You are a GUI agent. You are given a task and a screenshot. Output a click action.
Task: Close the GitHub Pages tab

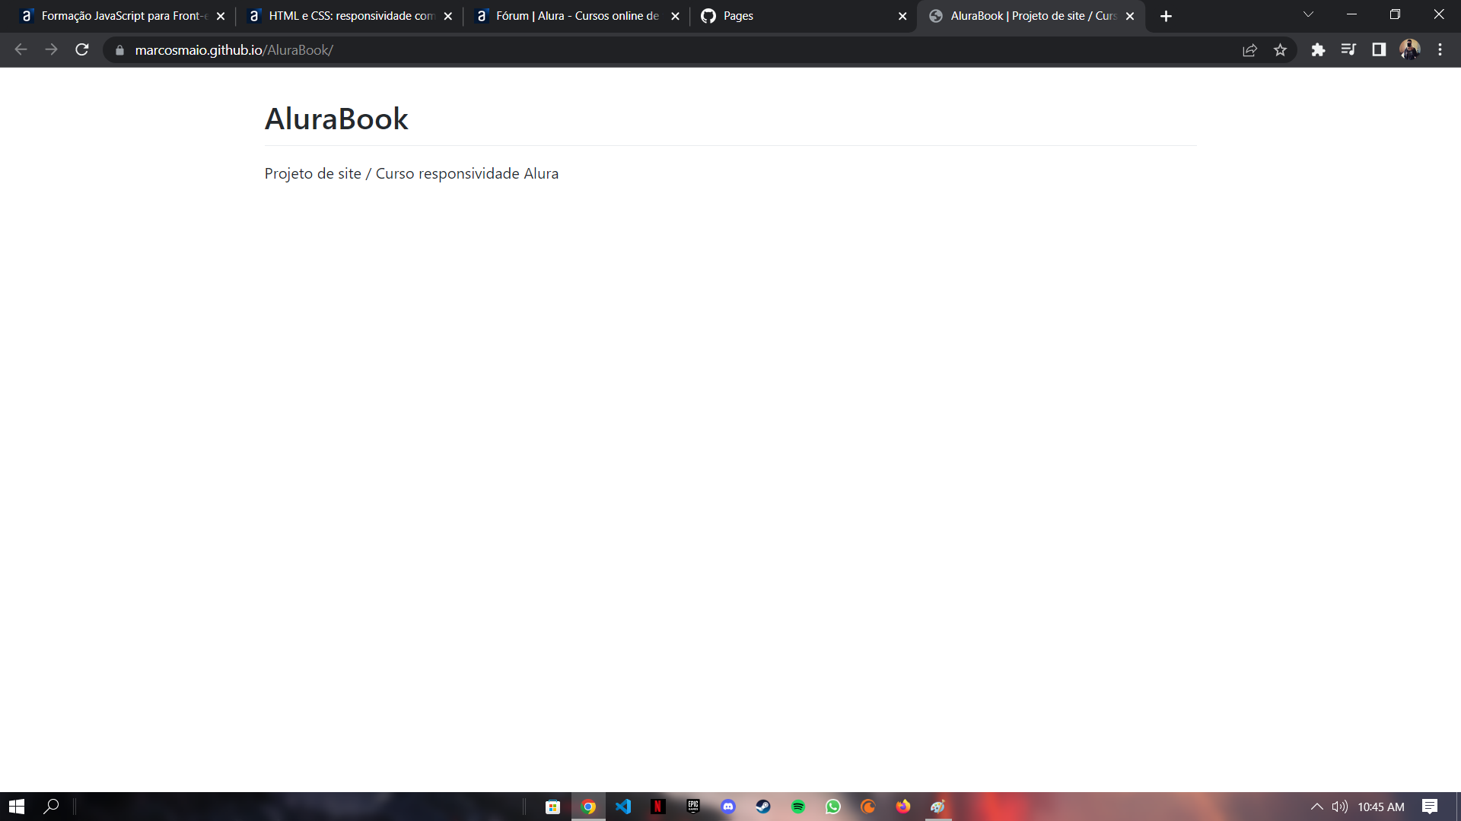click(x=902, y=16)
